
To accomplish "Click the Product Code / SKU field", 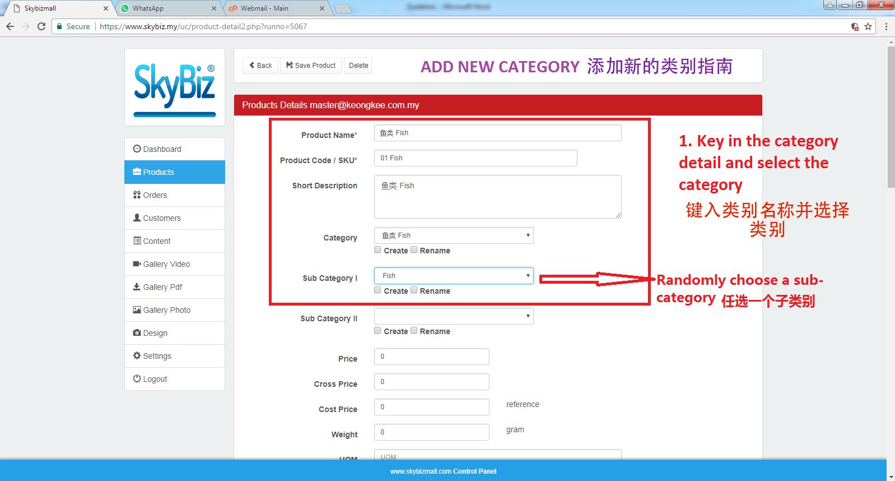I will [x=476, y=158].
